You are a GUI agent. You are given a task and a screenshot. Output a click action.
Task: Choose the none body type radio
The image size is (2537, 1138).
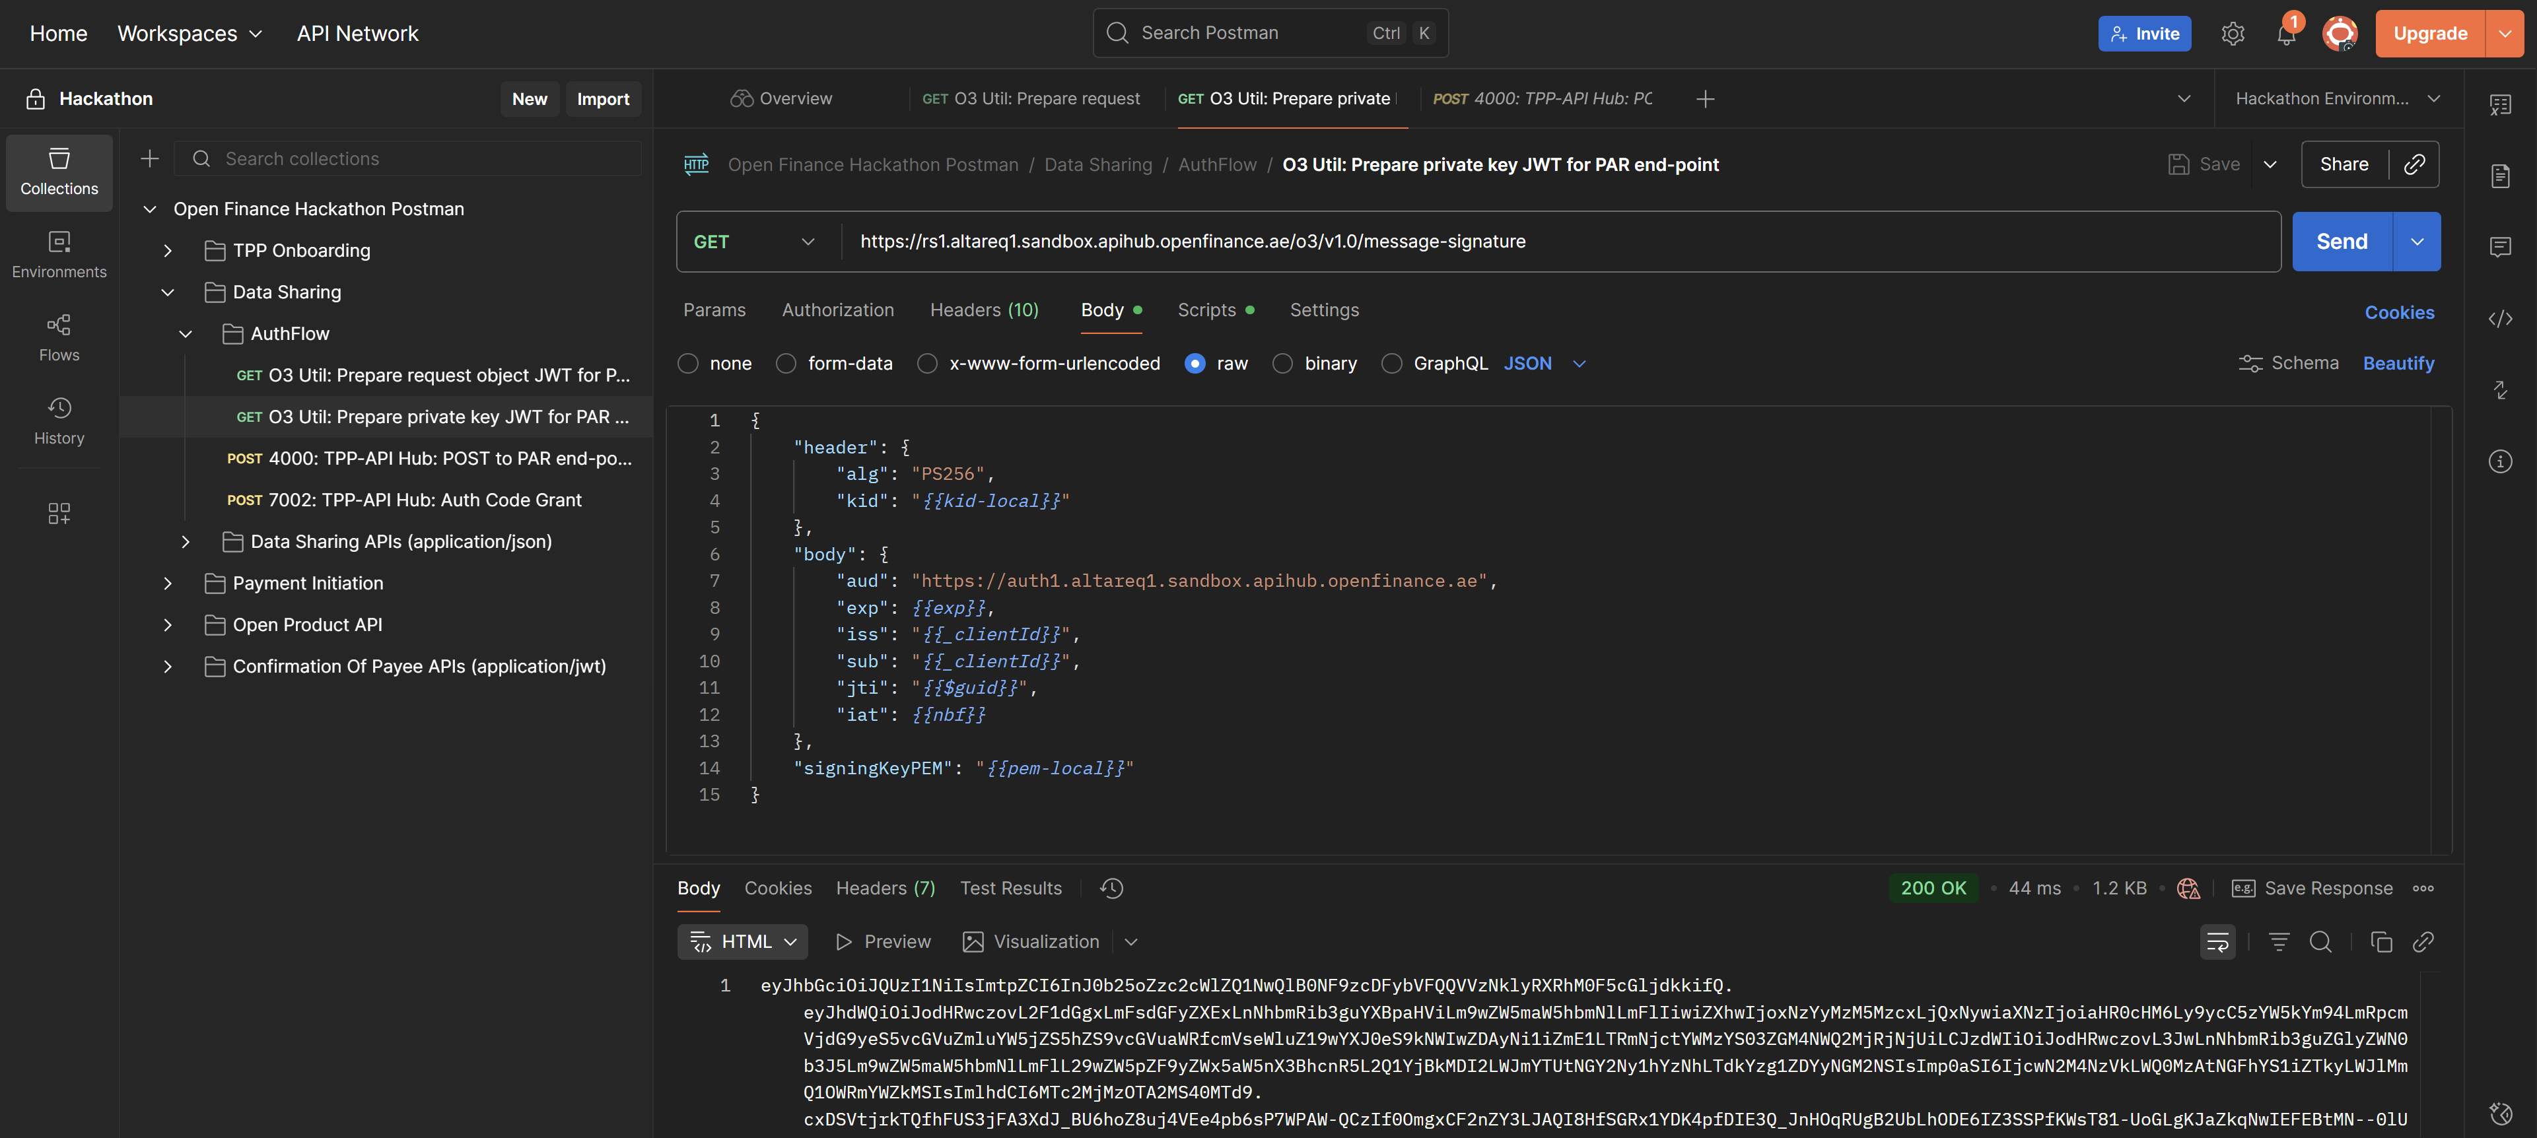tap(689, 363)
